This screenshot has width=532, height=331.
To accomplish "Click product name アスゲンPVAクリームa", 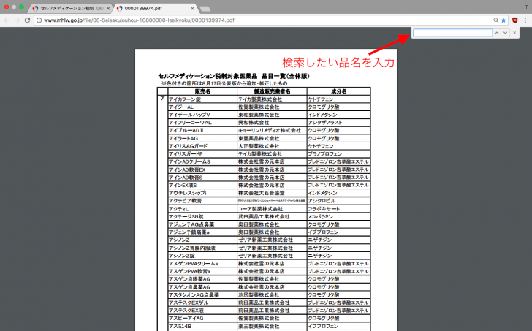I will 194,264.
